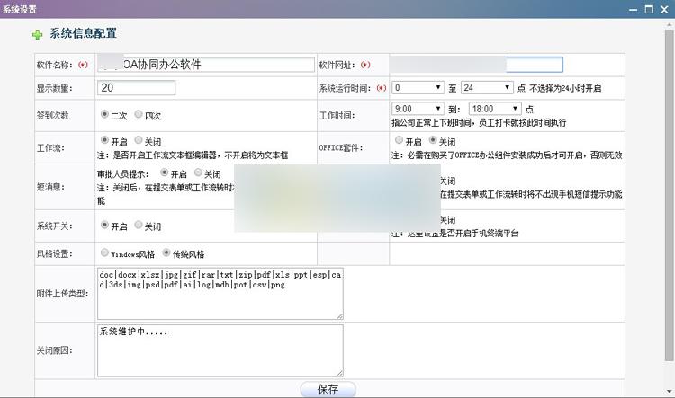The width and height of the screenshot is (675, 398).
Task: Expand the 18:00 end time dropdown
Action: click(x=494, y=109)
